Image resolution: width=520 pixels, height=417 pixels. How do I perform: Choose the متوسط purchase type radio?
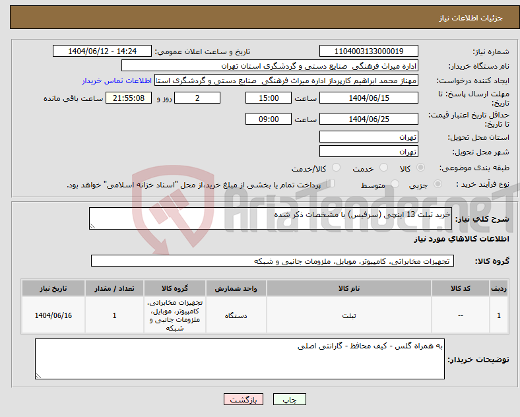395,183
